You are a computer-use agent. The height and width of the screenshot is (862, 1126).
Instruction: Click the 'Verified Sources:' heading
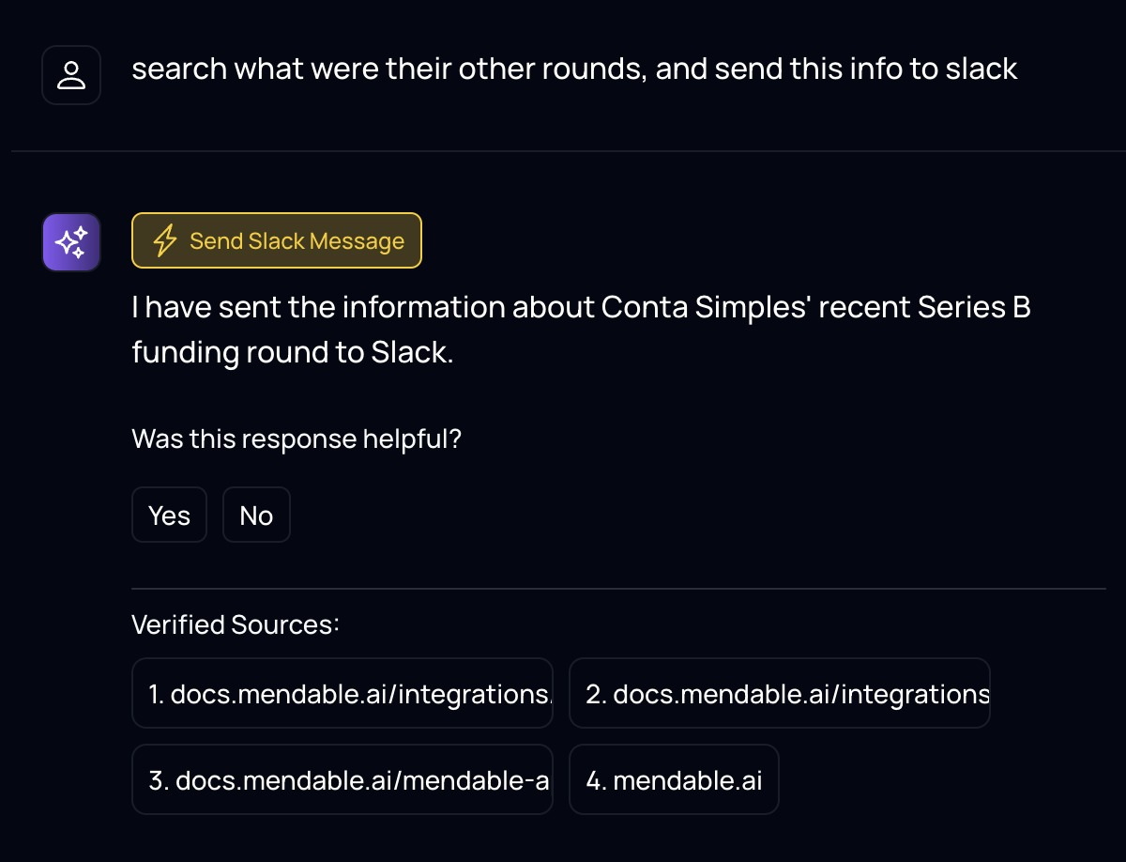(236, 624)
